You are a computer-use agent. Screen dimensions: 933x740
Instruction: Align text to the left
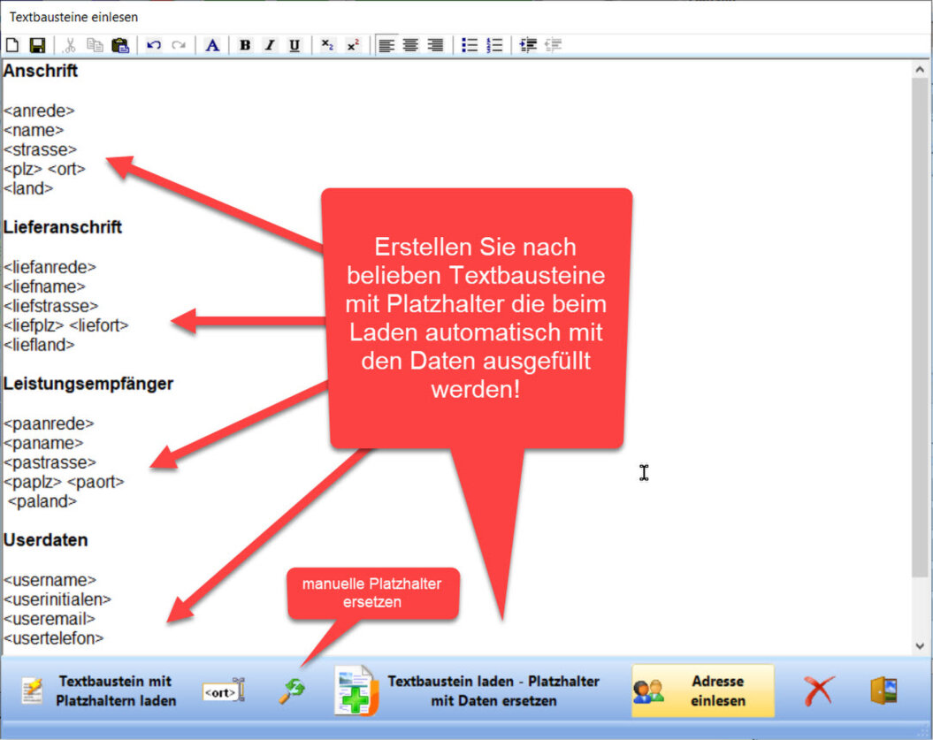tap(386, 45)
